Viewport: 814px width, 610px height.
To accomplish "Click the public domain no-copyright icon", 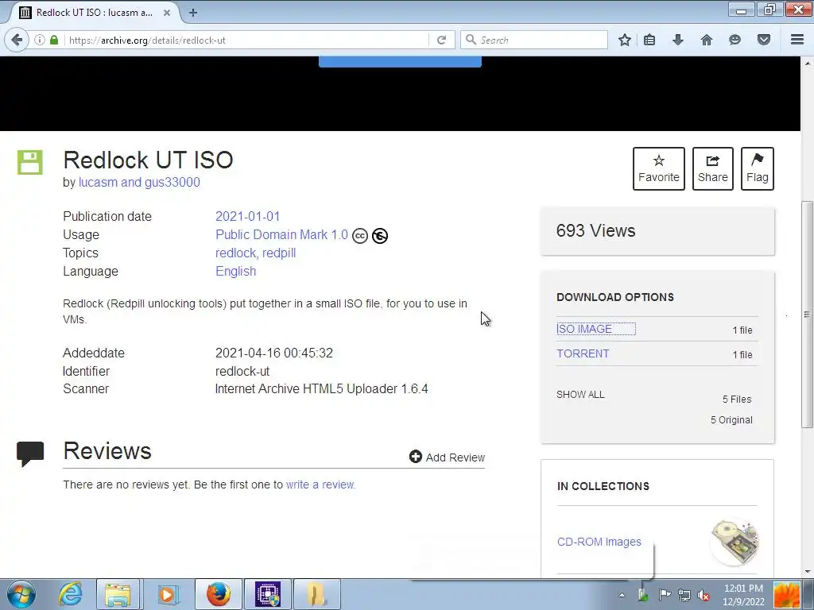I will [379, 236].
